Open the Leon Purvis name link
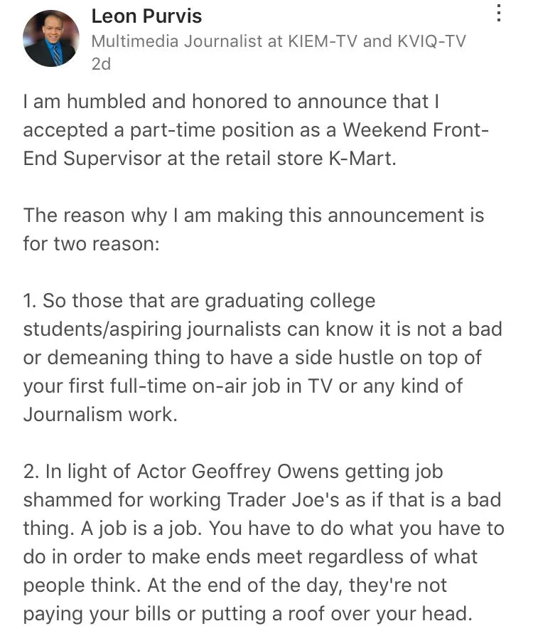The width and height of the screenshot is (533, 631). click(x=146, y=16)
